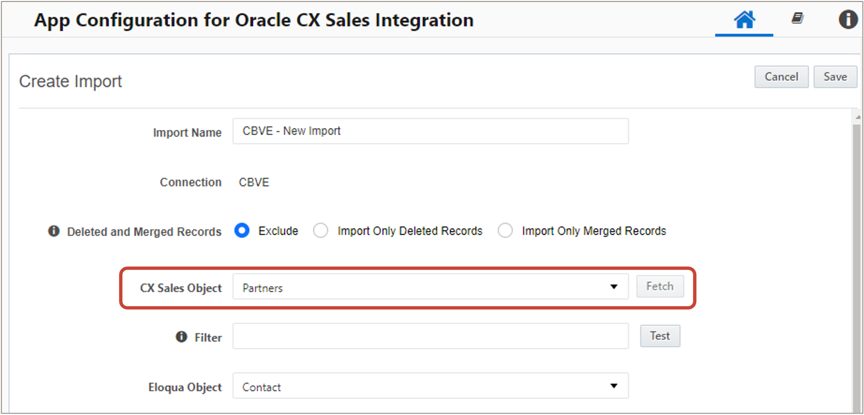Viewport: 864px width, 415px height.
Task: Open the documentation book icon
Action: (798, 18)
